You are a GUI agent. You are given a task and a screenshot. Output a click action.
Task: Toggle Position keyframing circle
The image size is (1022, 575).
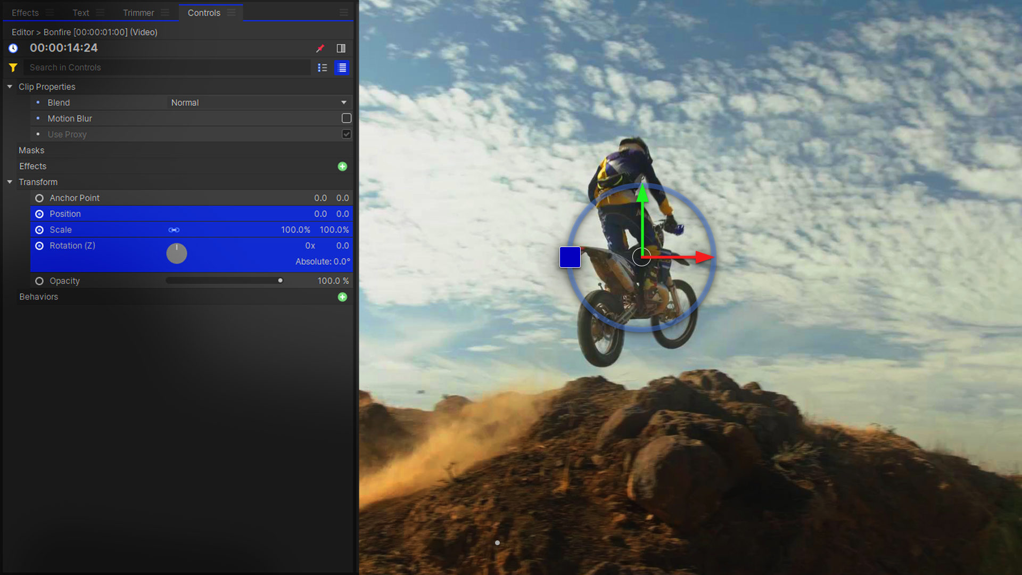39,214
